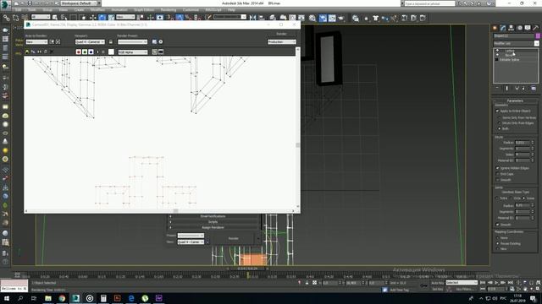Expand the Email Notifications rollout
This screenshot has width=542, height=304.
pos(213,216)
